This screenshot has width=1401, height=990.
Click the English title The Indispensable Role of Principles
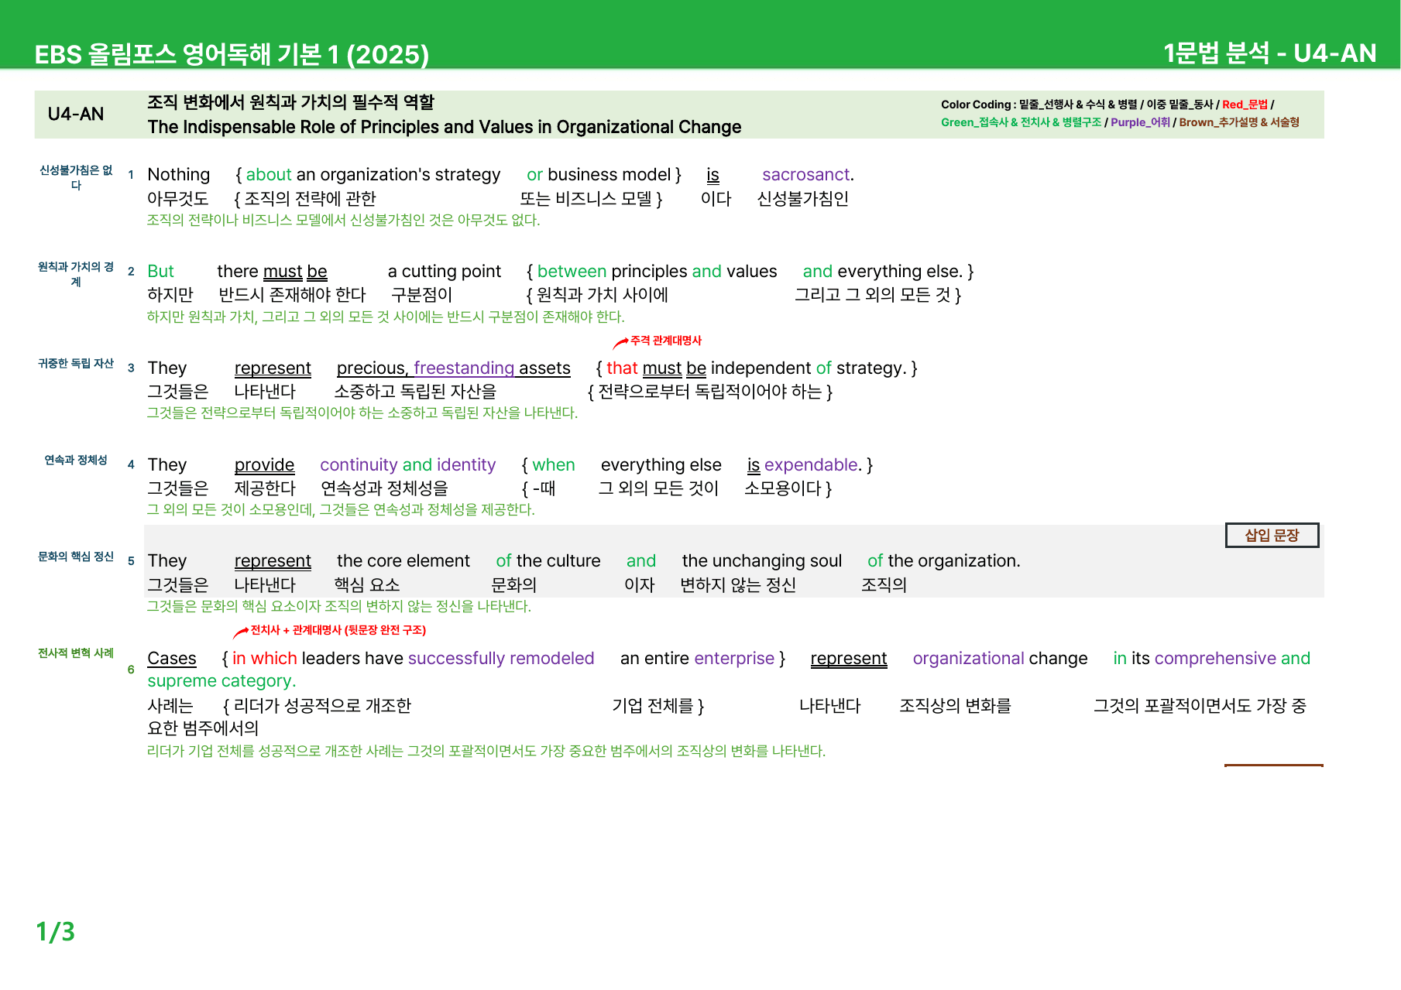click(445, 127)
